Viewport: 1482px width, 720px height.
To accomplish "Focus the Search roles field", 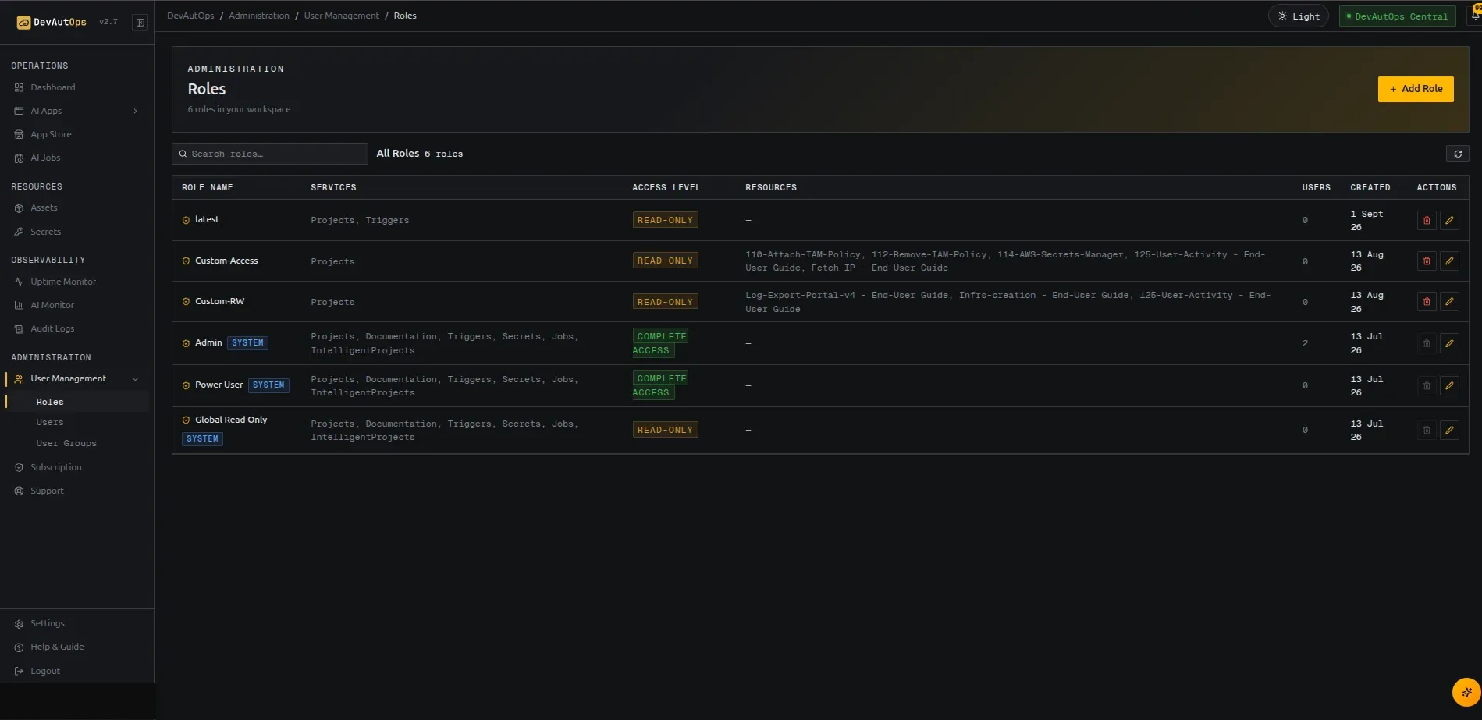I will [x=270, y=154].
